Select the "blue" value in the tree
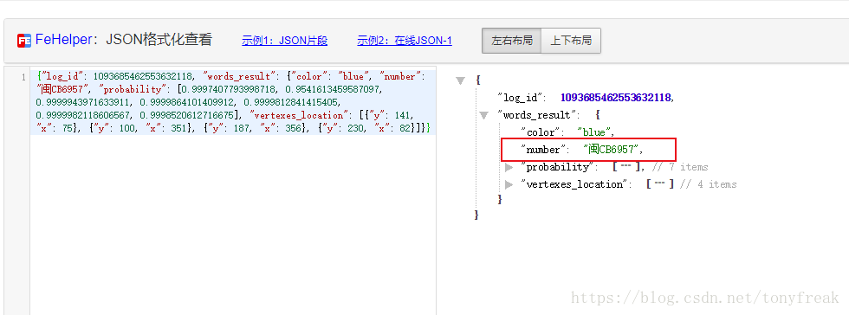The width and height of the screenshot is (849, 315). [594, 132]
